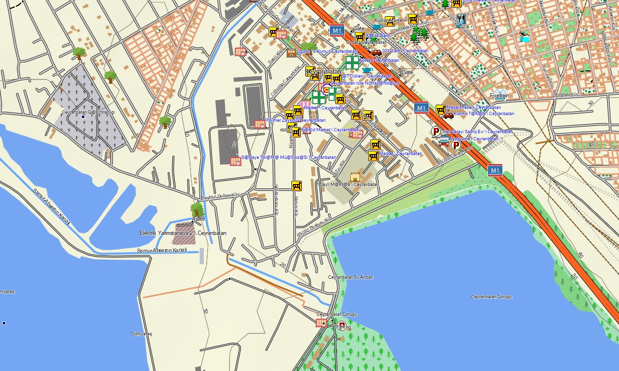Select the Elektrik Yarimstansiya 2 label
This screenshot has height=371, width=619.
(183, 234)
